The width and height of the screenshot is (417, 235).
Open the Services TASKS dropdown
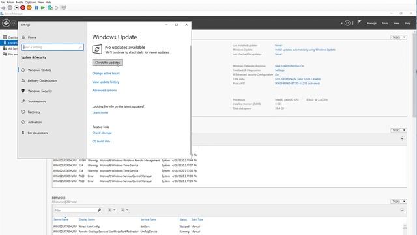pos(399,202)
